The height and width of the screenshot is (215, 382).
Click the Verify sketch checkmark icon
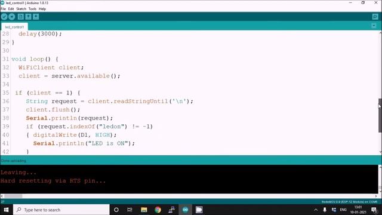[4, 17]
